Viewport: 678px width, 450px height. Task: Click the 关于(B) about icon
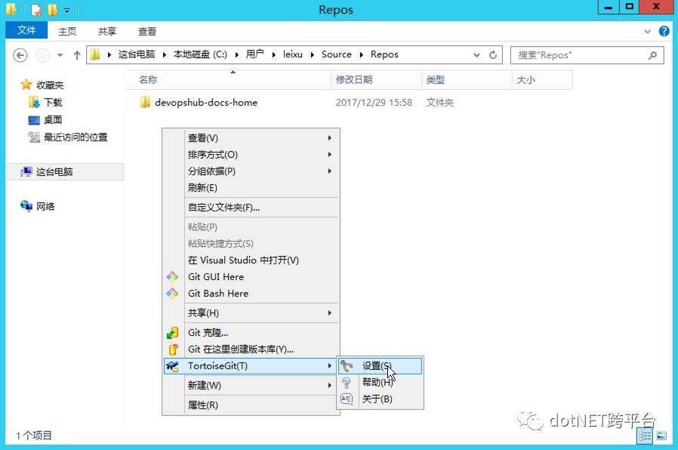point(347,399)
